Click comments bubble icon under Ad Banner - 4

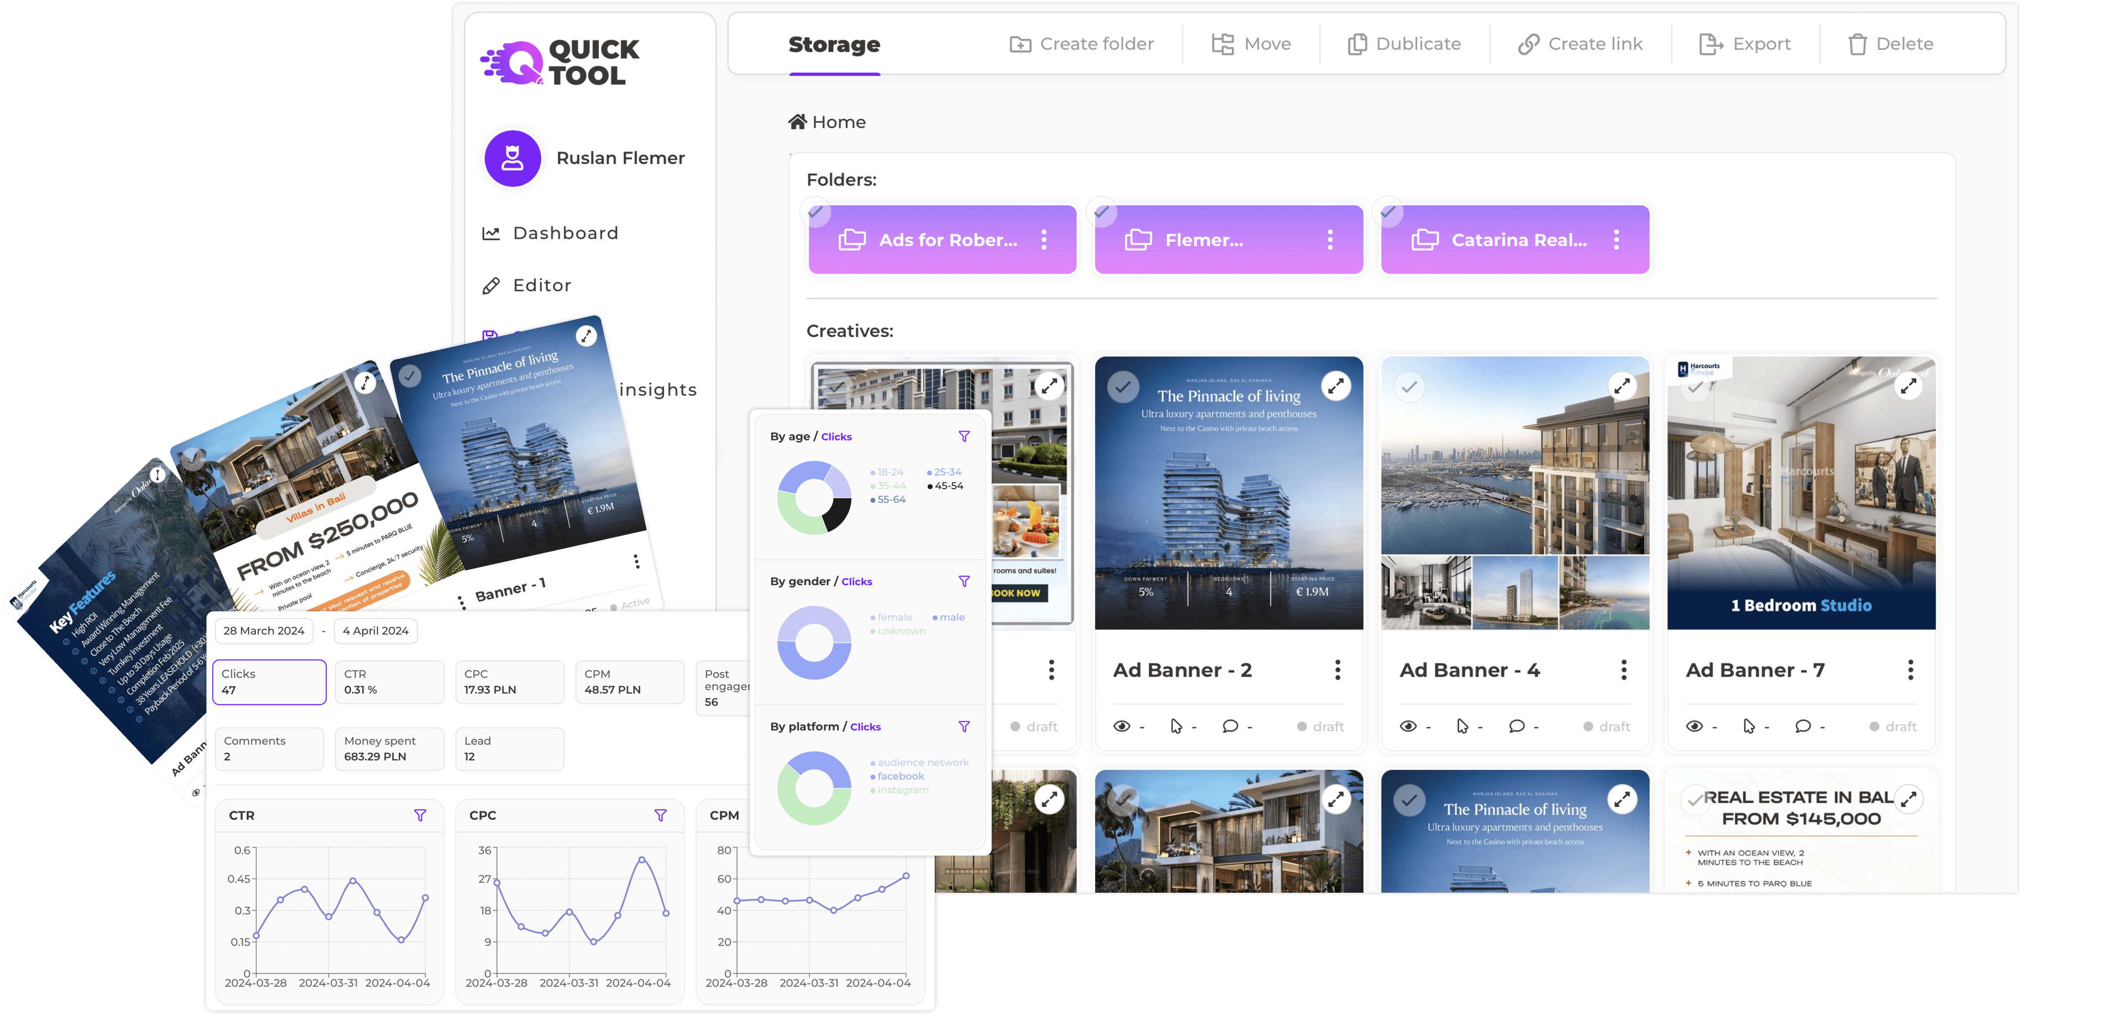point(1517,726)
